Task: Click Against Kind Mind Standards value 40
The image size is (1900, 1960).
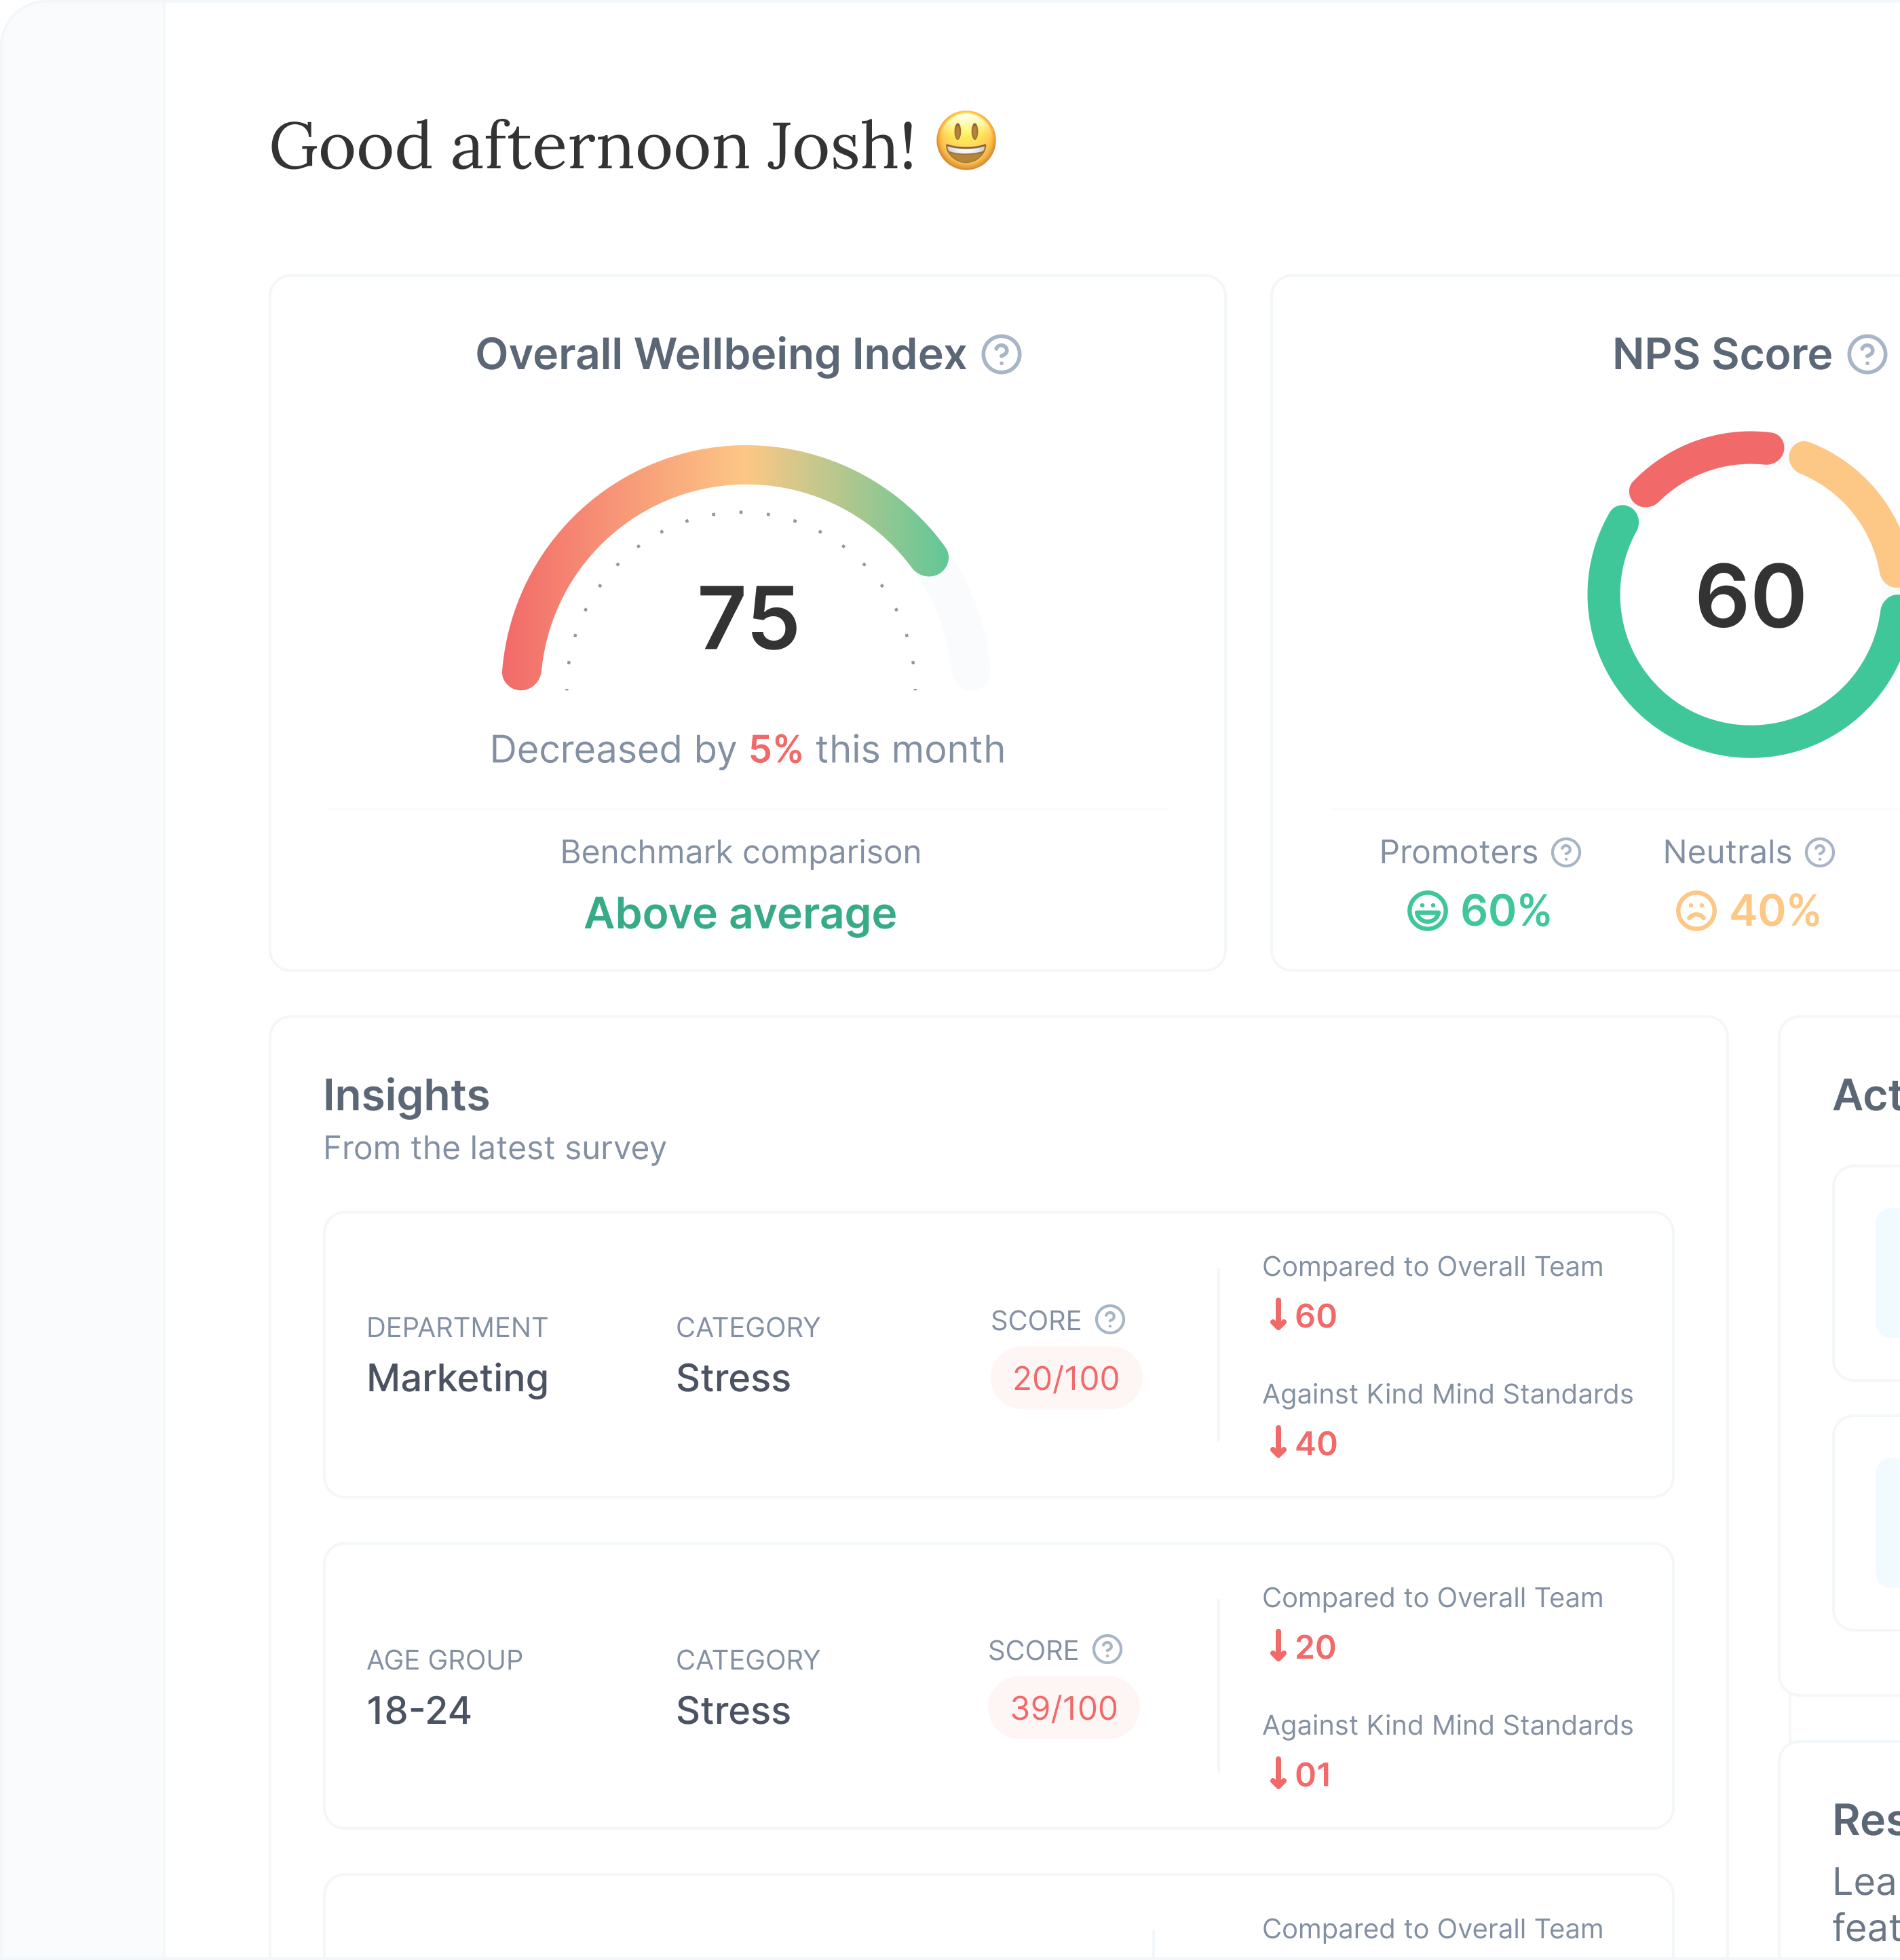Action: pos(1315,1444)
